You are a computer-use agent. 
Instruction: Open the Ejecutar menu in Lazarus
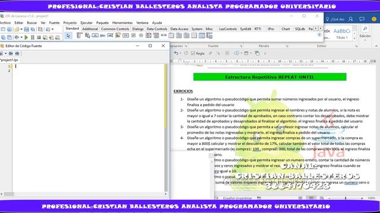[x=86, y=22]
